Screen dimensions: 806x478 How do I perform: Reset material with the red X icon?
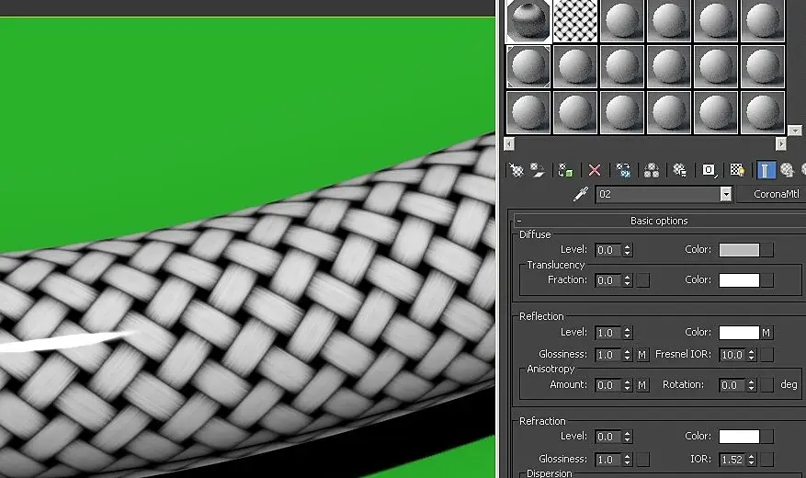pyautogui.click(x=595, y=170)
